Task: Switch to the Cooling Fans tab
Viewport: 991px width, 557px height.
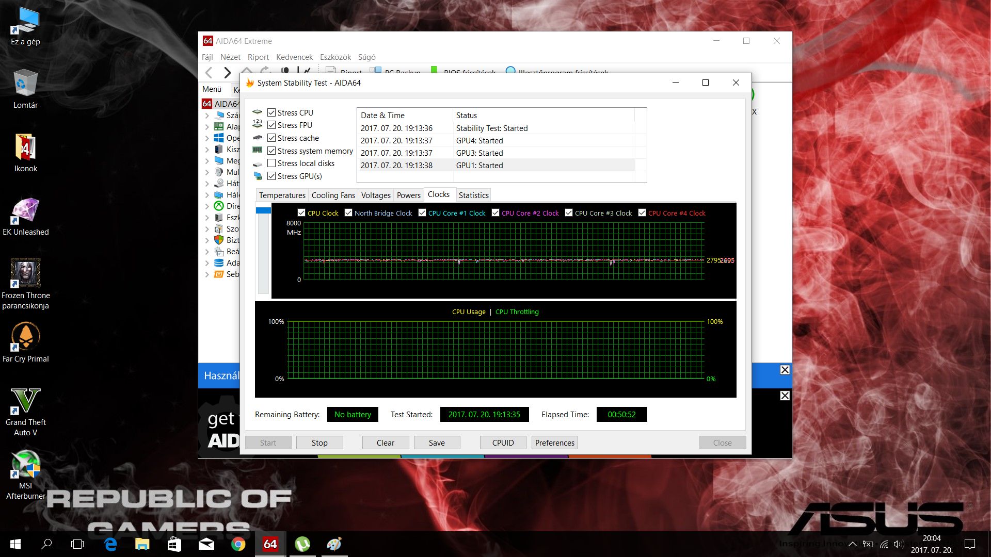Action: point(333,195)
